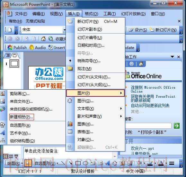Open the 欢庆六一.ppt recent file link
186x177 pixels.
tap(142, 148)
